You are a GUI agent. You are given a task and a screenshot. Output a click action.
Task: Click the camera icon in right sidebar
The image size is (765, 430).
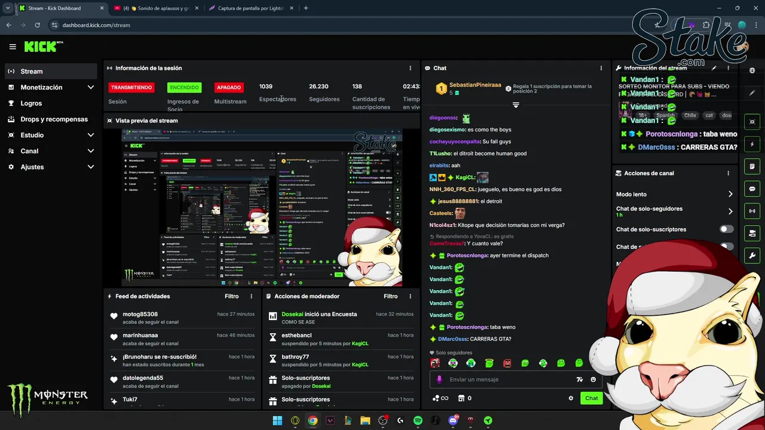click(752, 233)
